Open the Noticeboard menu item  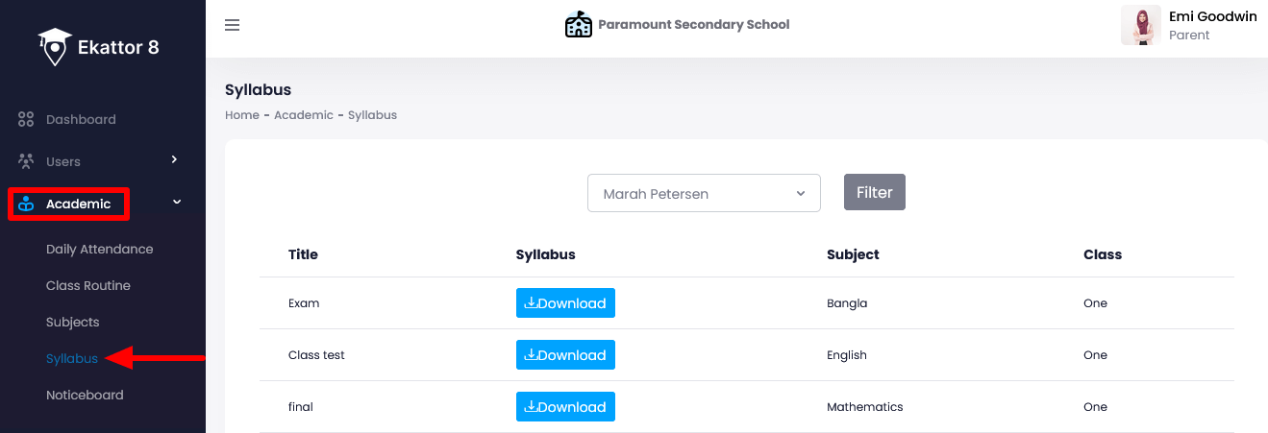[x=85, y=395]
